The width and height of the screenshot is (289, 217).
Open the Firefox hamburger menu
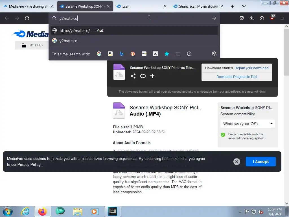[282, 18]
